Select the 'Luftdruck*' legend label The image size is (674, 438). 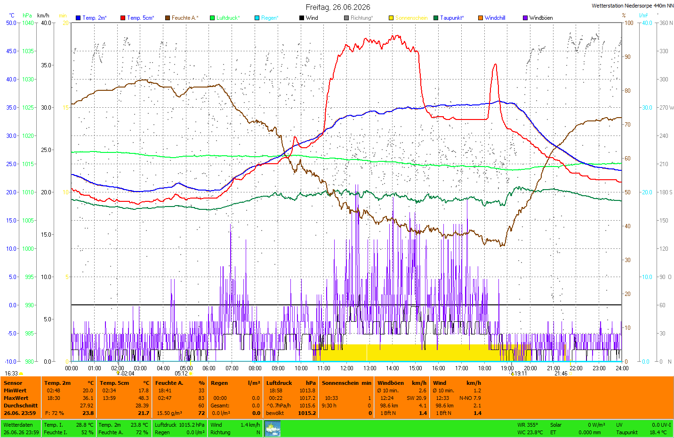(228, 18)
